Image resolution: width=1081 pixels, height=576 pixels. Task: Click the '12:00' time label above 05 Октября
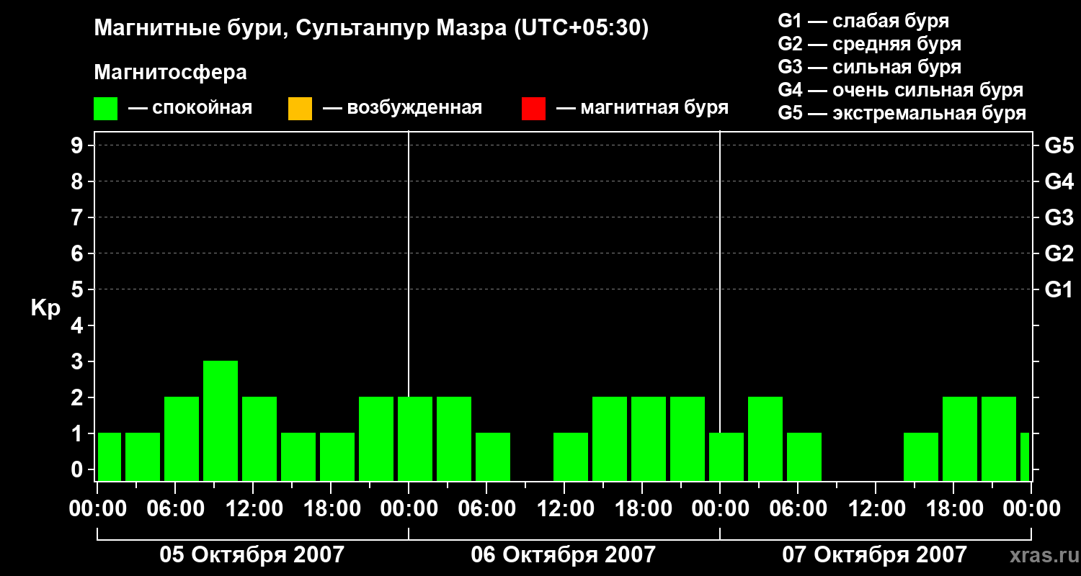(254, 509)
